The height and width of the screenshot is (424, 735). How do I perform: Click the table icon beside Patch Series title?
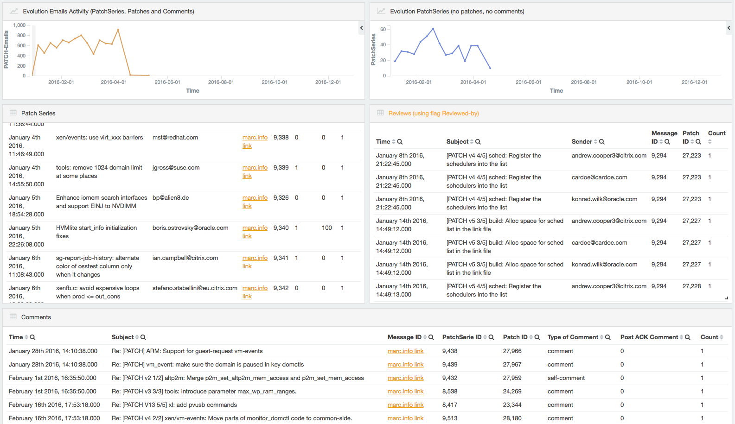pos(13,113)
